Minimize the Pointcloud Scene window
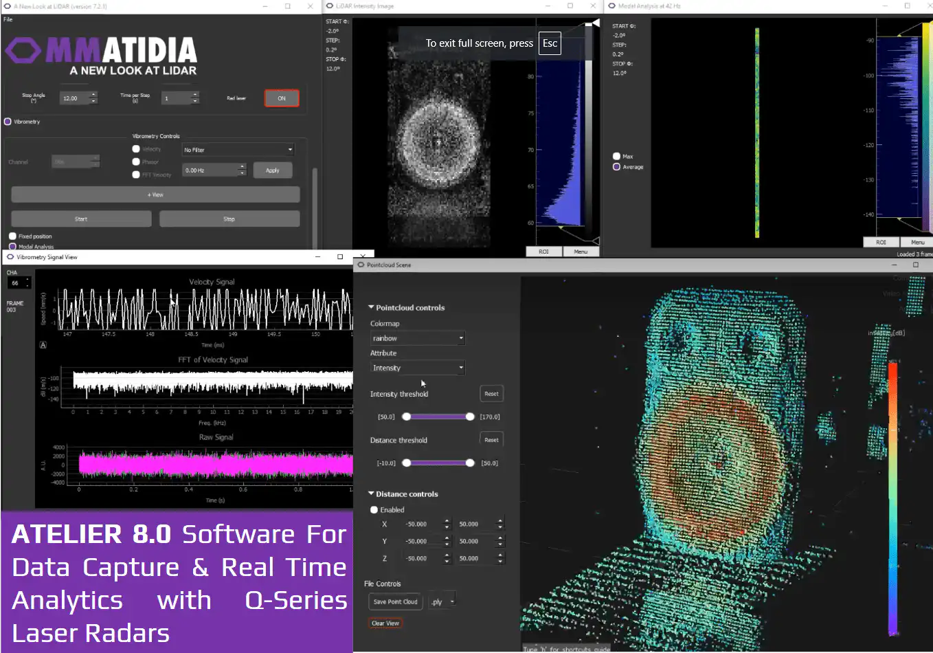Image resolution: width=933 pixels, height=653 pixels. (x=894, y=265)
